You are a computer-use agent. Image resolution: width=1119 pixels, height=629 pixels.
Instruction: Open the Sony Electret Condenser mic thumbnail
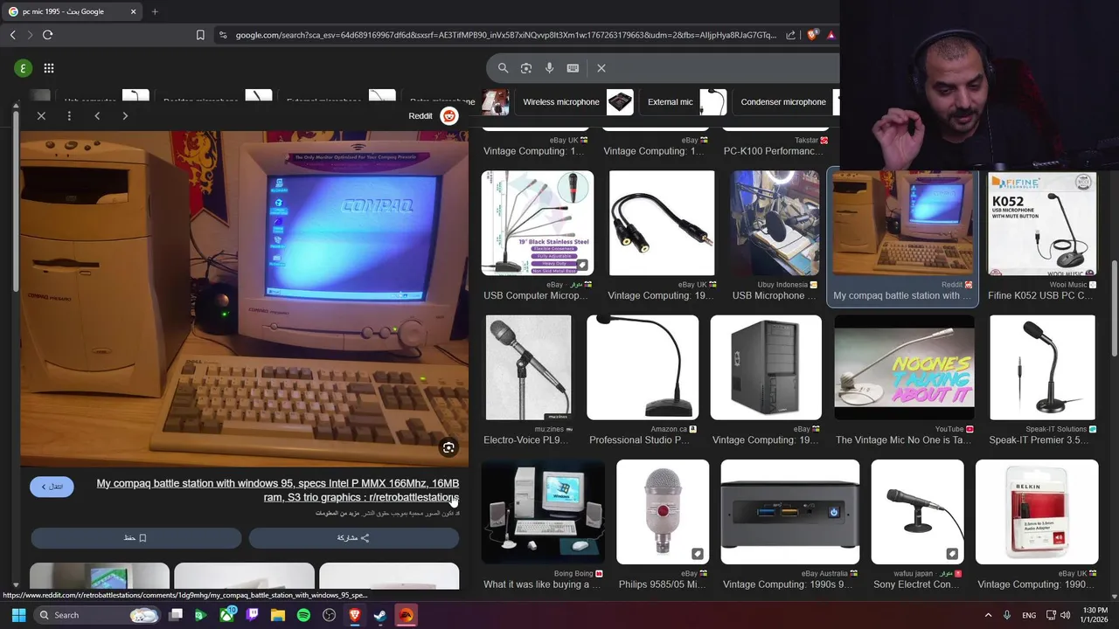pos(918,512)
